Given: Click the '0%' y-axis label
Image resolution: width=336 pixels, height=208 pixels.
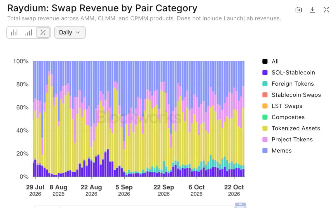Looking at the screenshot, I should pos(24,177).
